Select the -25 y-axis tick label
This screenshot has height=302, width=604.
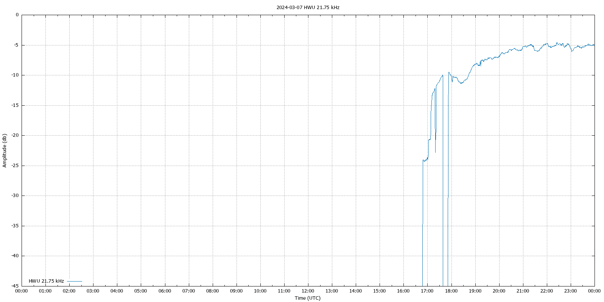tap(14, 166)
